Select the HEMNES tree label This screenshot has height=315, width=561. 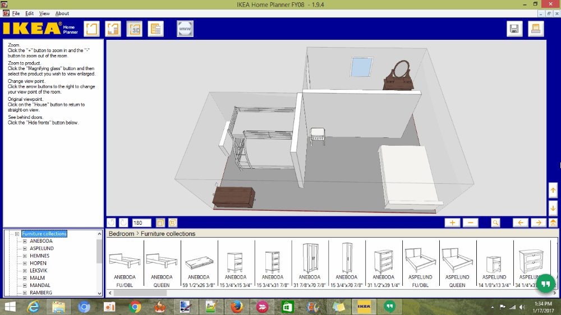point(40,256)
